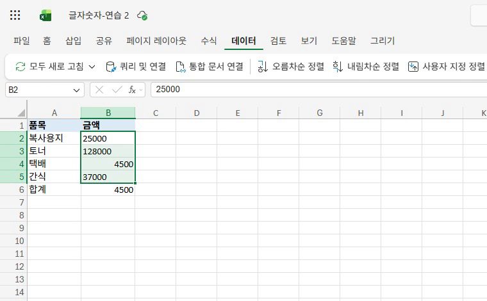This screenshot has width=487, height=301.
Task: Open 쿼리 및 연결 pane
Action: 136,67
